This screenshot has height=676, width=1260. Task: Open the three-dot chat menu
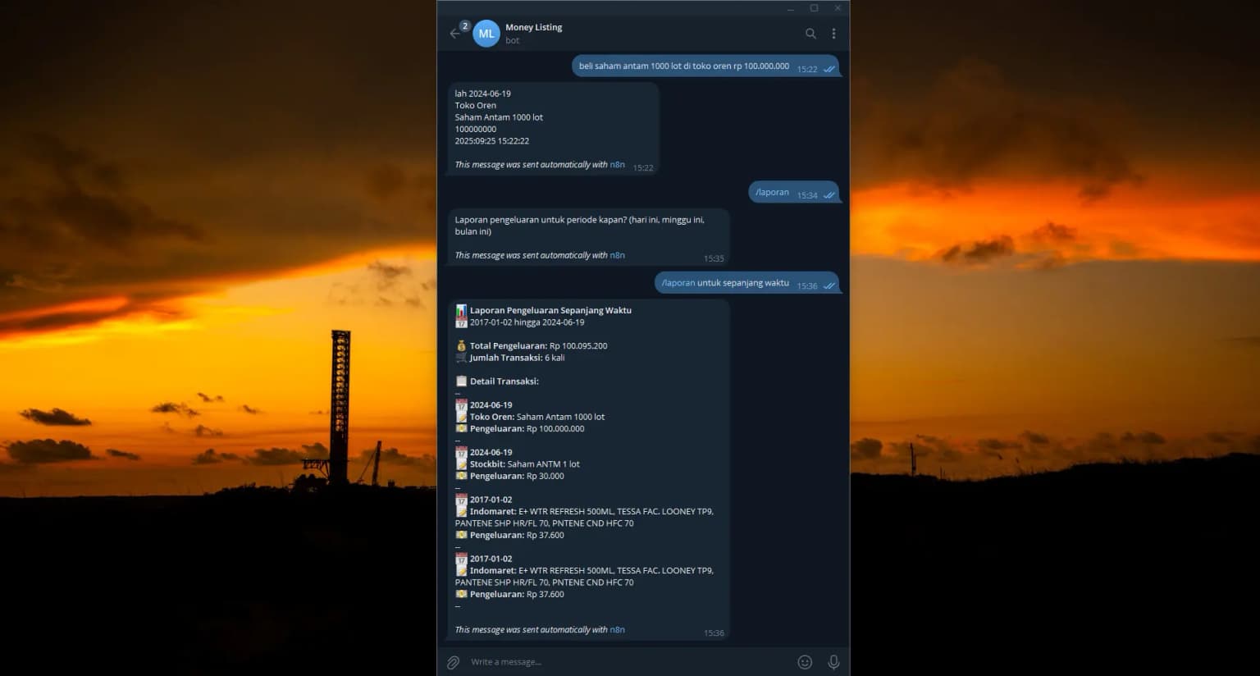pyautogui.click(x=833, y=34)
